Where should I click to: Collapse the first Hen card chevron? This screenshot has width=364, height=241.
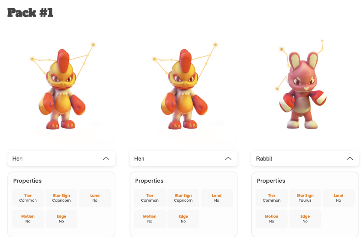tap(106, 159)
